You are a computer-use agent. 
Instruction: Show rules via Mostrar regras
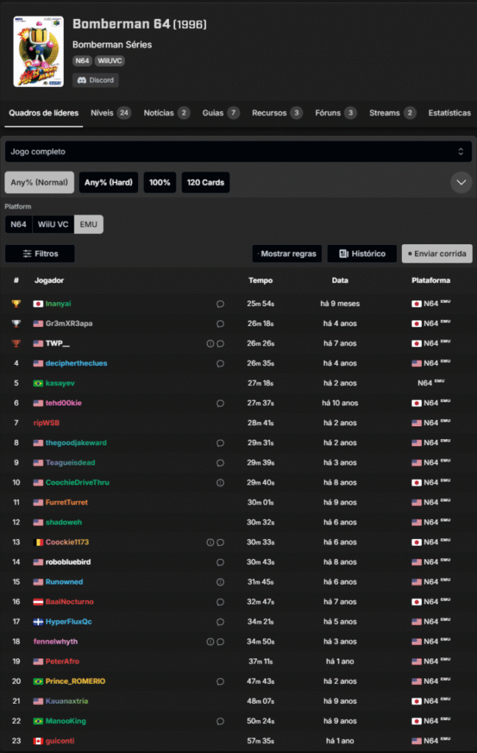287,254
